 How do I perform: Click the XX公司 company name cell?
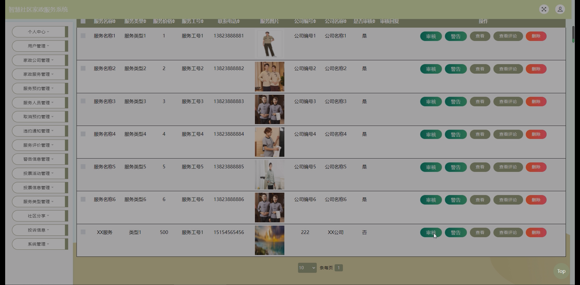pos(335,232)
